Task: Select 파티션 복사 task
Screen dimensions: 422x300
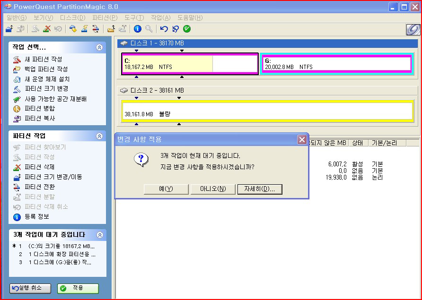Action: point(40,118)
